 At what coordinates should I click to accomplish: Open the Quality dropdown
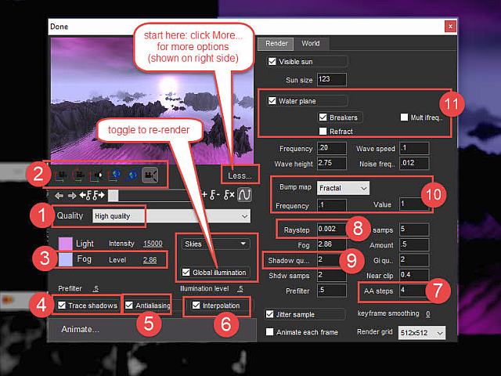pyautogui.click(x=170, y=215)
